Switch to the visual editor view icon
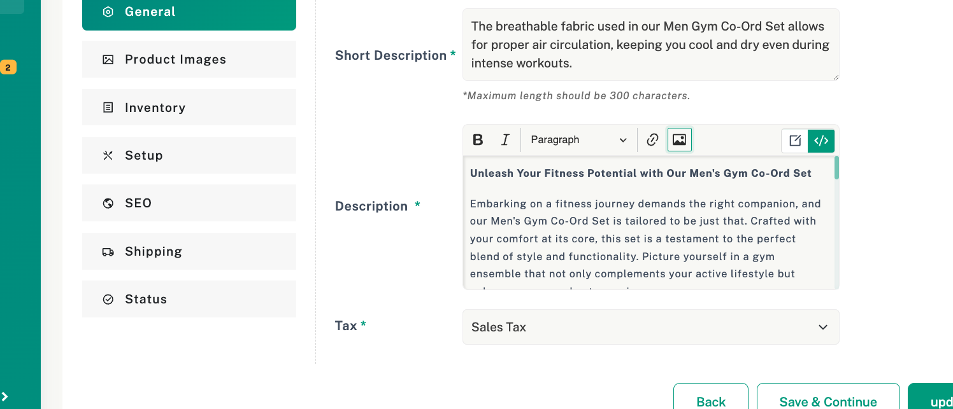This screenshot has width=953, height=409. click(795, 141)
